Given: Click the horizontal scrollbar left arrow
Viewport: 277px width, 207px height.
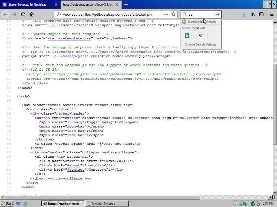Looking at the screenshot, I should [2, 197].
